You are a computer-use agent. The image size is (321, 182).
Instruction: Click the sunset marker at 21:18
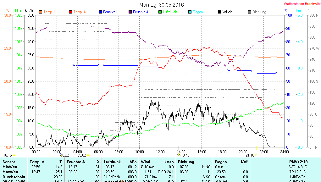pos(256,155)
